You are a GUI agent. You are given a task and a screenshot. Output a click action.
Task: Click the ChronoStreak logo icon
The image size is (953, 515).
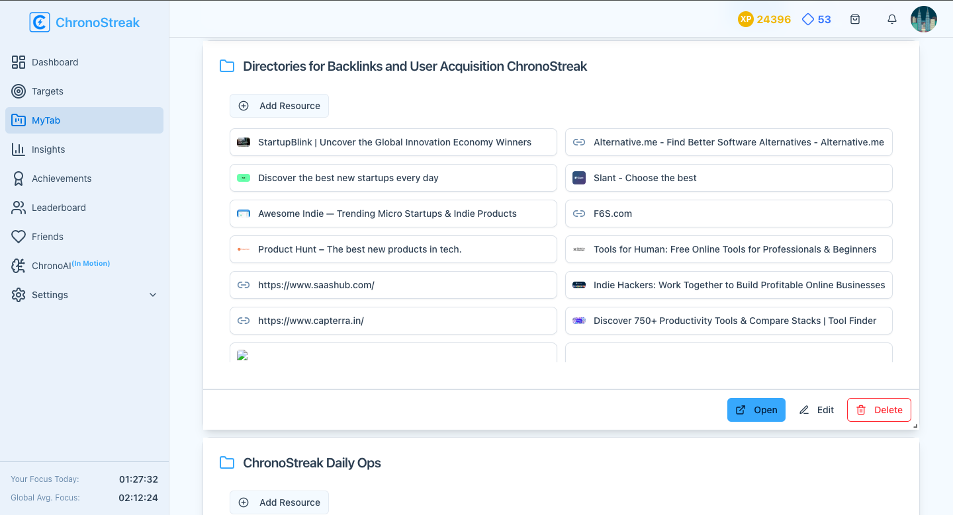(x=40, y=22)
